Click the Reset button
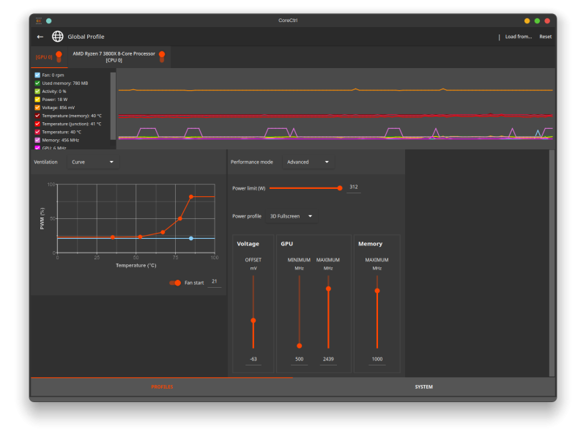 545,37
